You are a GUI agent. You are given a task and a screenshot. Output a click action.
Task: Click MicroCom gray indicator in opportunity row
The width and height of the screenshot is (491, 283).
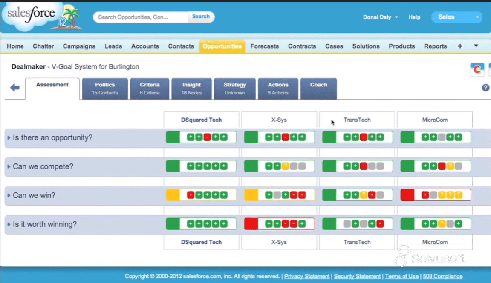(442, 137)
